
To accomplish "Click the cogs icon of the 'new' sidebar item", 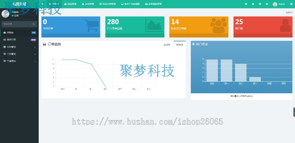I will point(5,40).
